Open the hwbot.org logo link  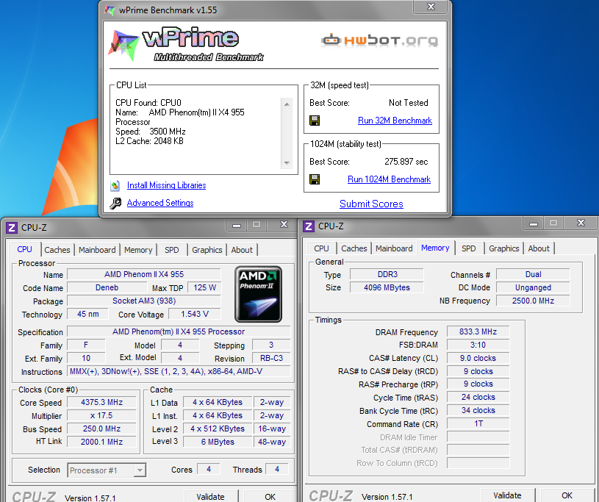[380, 40]
